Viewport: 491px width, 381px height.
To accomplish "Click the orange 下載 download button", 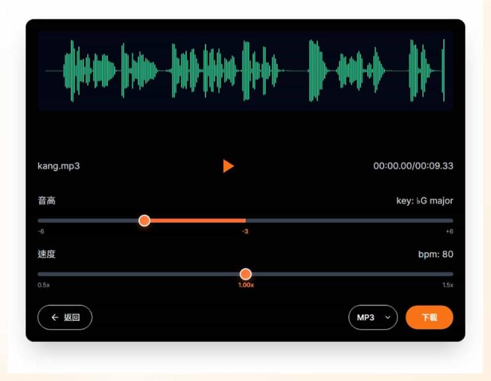I will click(x=429, y=317).
